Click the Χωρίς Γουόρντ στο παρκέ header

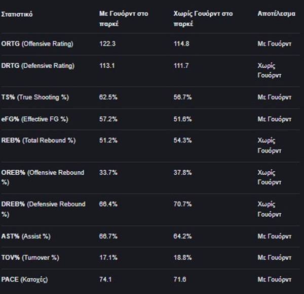(203, 18)
